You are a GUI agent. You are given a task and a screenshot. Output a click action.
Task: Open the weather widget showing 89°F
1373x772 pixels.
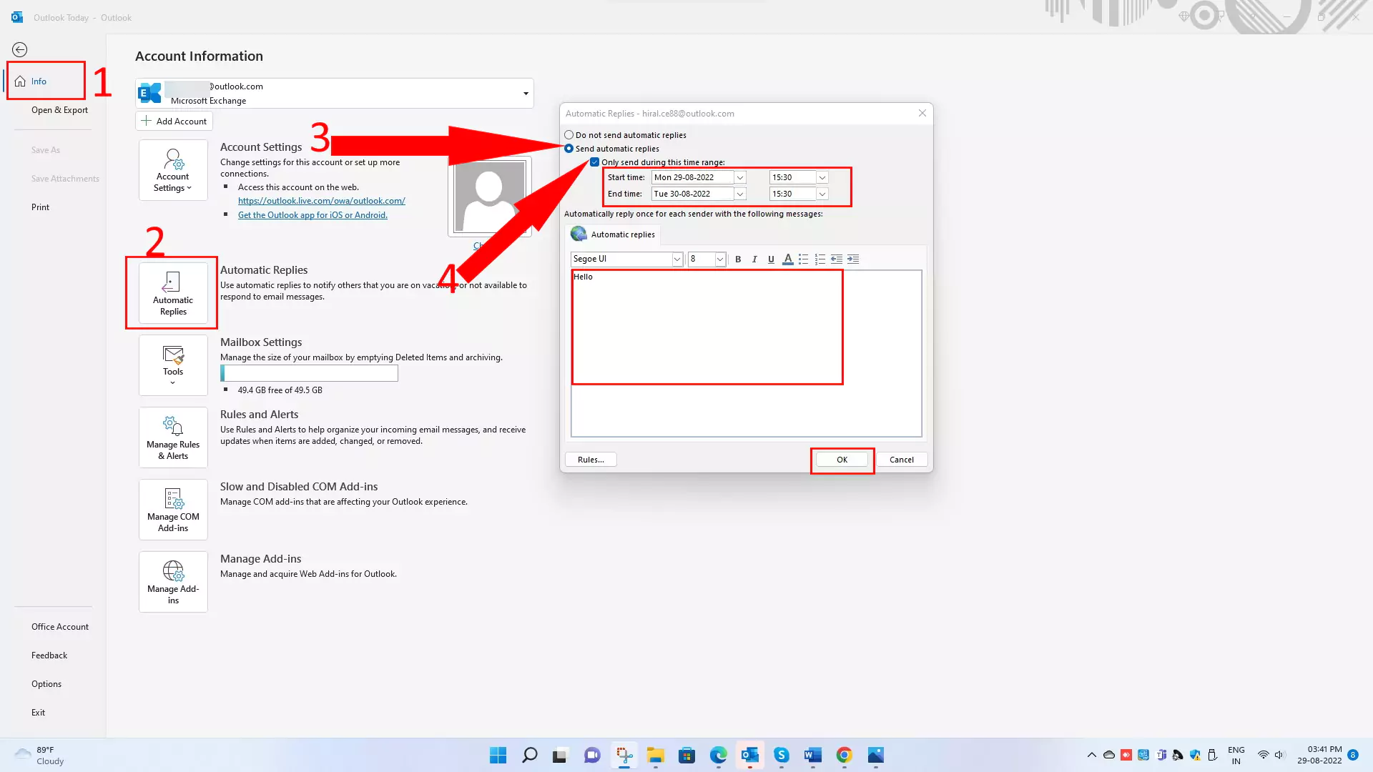(x=39, y=756)
